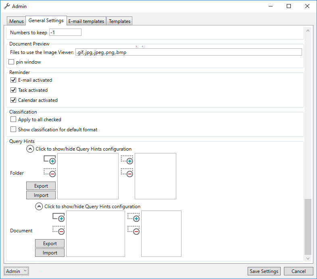Uncheck the E-mail activated reminder
The image size is (317, 279).
click(13, 80)
